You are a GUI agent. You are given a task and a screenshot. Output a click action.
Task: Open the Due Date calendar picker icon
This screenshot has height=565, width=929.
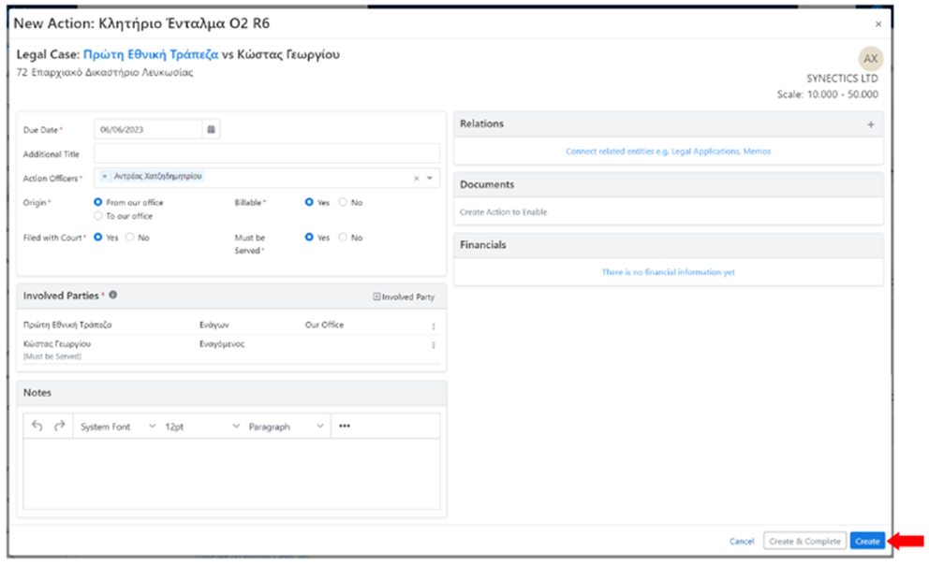[x=212, y=130]
